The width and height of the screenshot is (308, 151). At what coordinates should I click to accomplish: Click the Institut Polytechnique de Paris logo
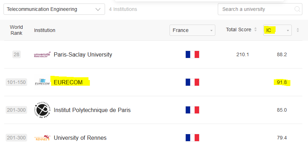tap(42, 110)
